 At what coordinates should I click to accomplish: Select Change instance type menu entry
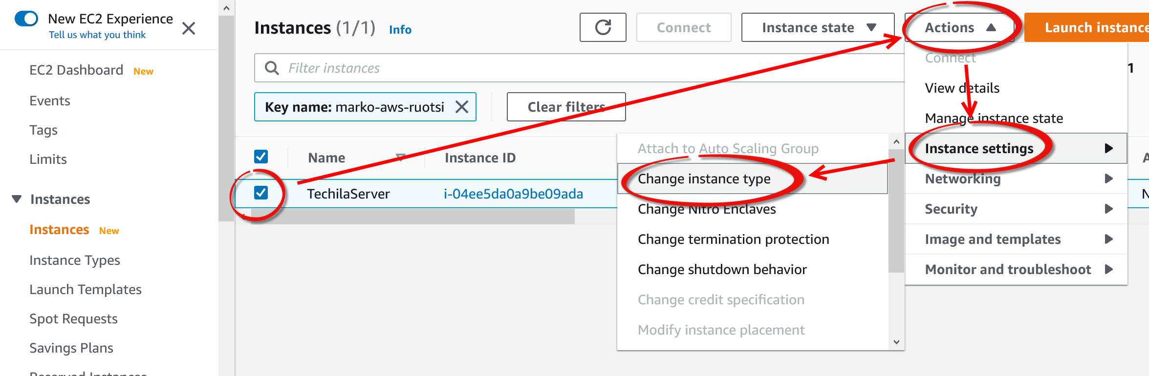click(704, 179)
